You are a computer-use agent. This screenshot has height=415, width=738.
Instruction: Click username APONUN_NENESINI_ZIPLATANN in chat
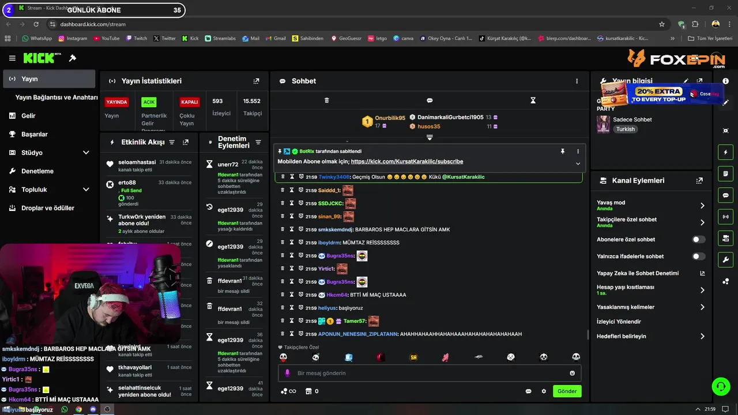pyautogui.click(x=358, y=334)
